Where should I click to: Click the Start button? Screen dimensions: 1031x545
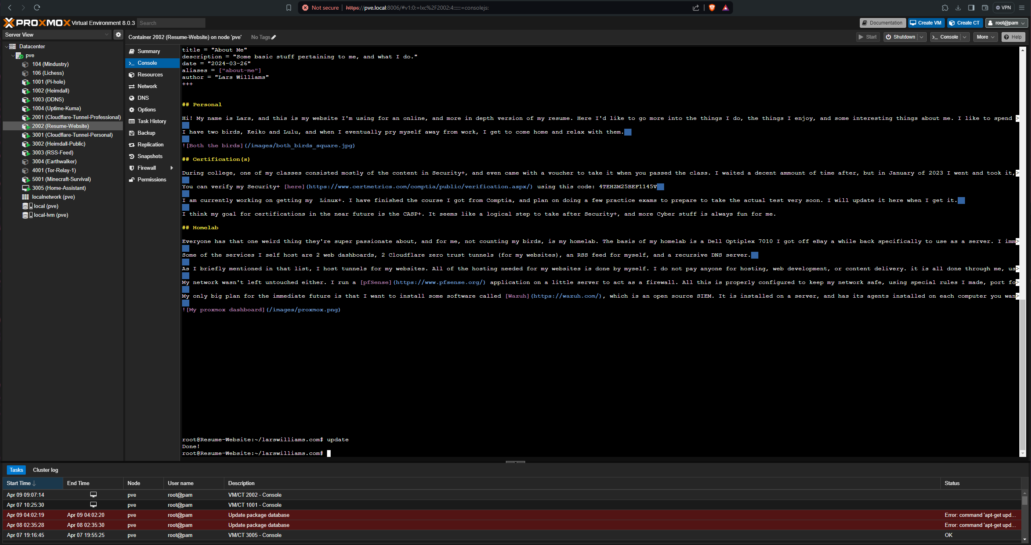867,37
